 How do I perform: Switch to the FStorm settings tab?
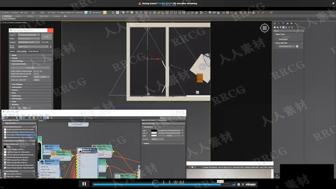[x=22, y=52]
